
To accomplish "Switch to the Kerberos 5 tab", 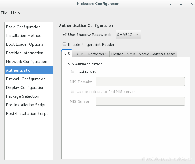I will (x=97, y=54).
